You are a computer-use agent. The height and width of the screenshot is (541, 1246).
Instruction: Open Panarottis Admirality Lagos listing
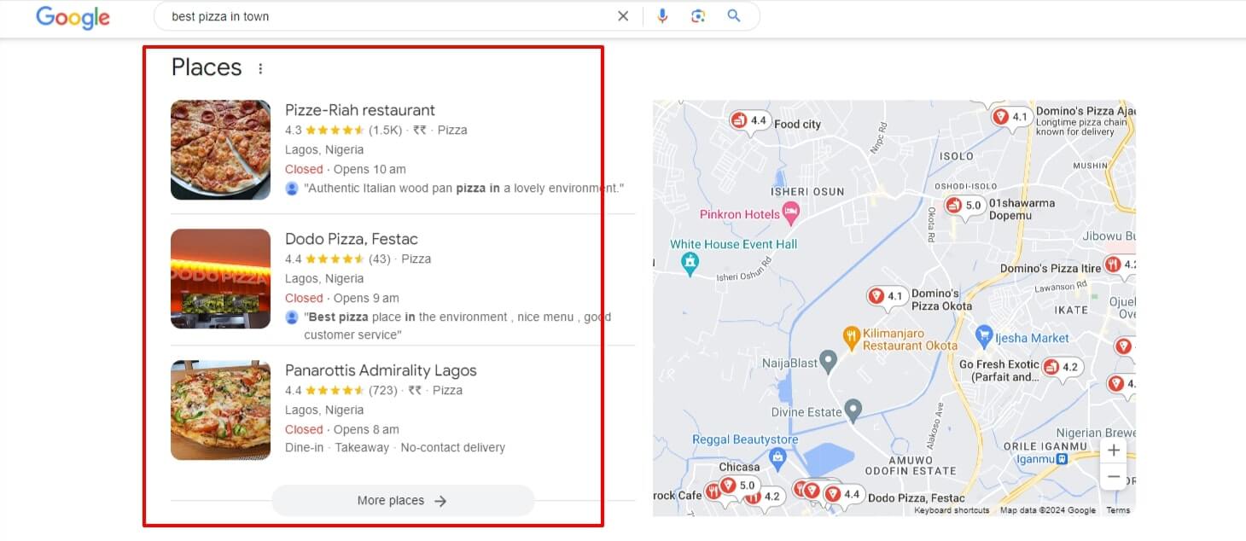point(380,370)
